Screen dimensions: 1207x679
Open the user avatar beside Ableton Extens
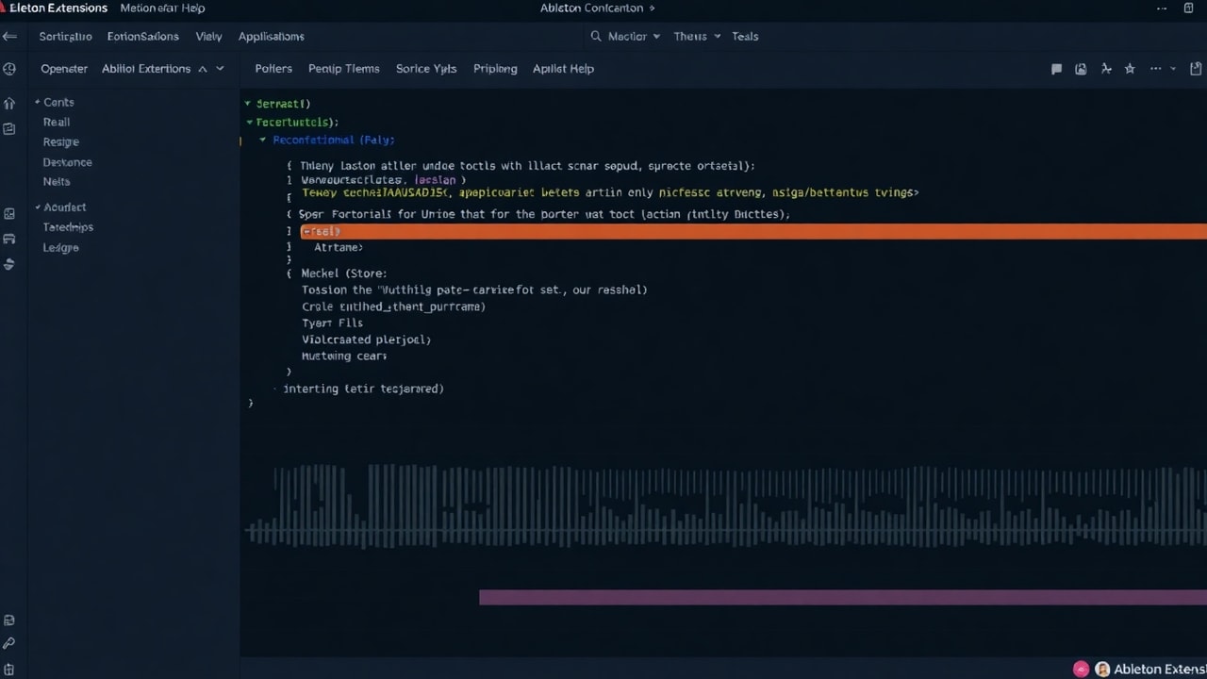tap(1102, 669)
